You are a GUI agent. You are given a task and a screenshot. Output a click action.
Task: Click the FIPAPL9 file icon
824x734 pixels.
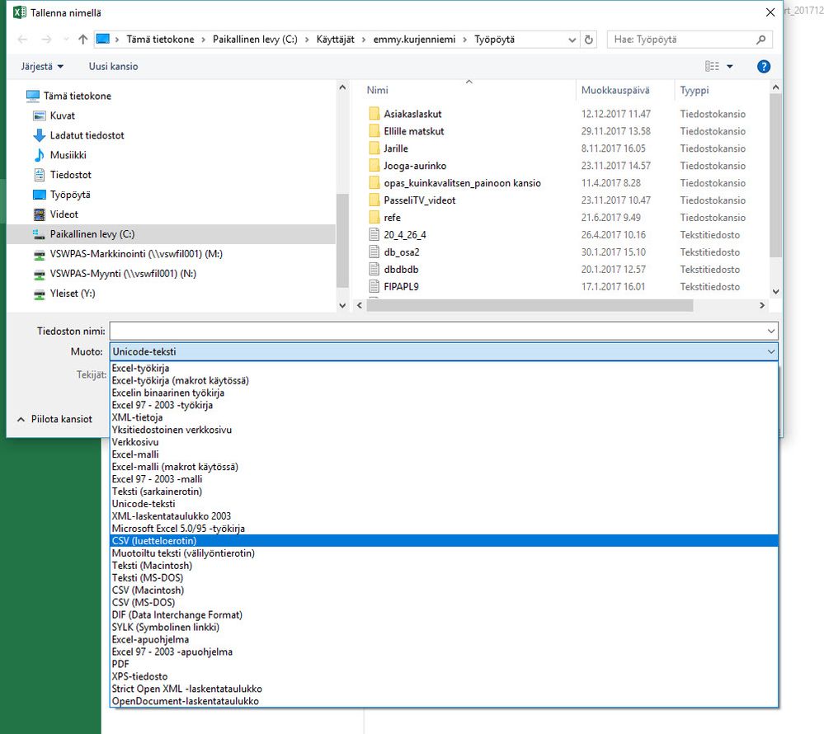(374, 287)
